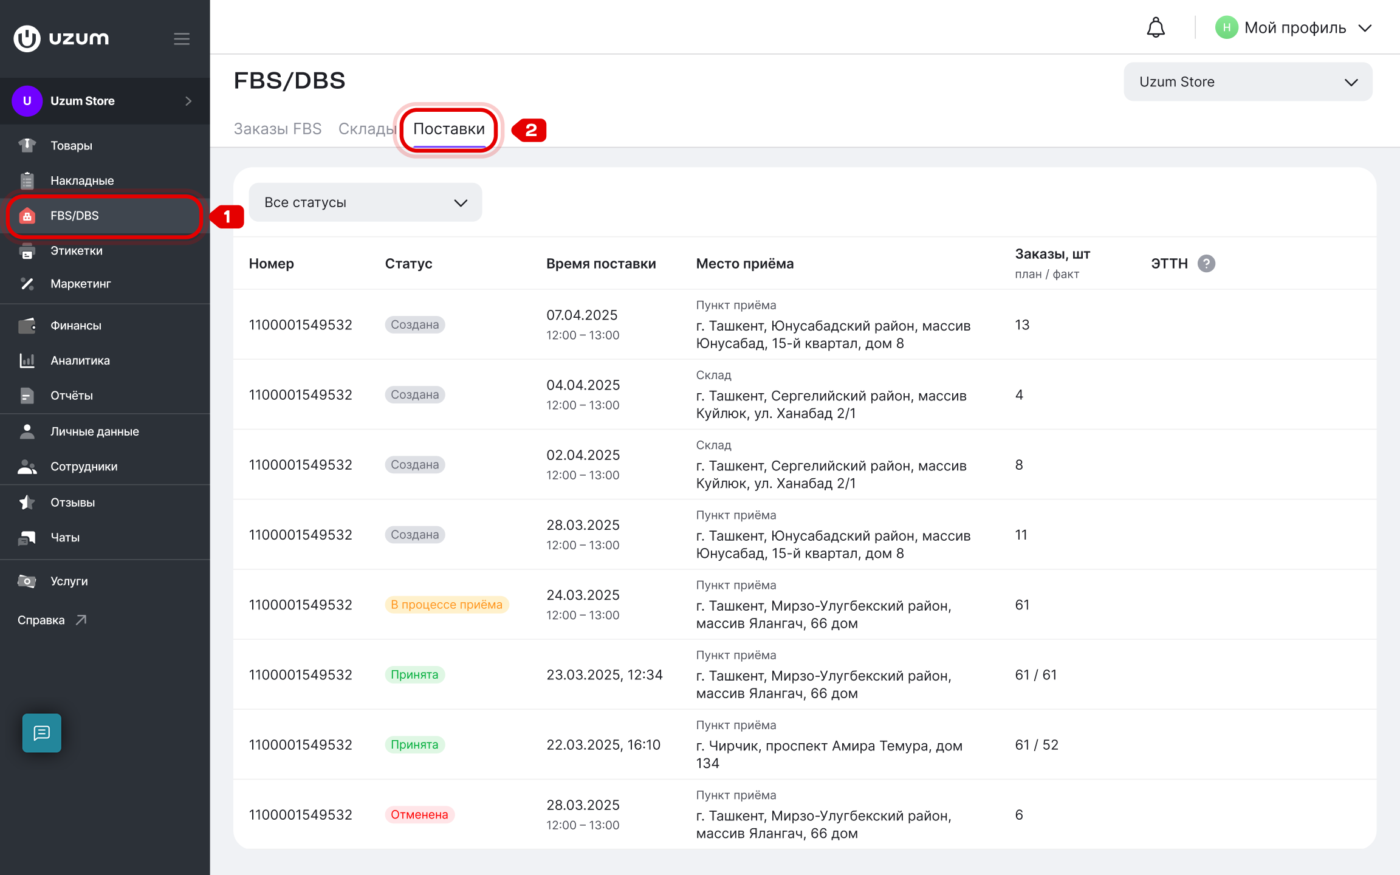Screen dimensions: 1400x875
Task: Open Товары t-shirt icon in sidebar
Action: point(27,145)
